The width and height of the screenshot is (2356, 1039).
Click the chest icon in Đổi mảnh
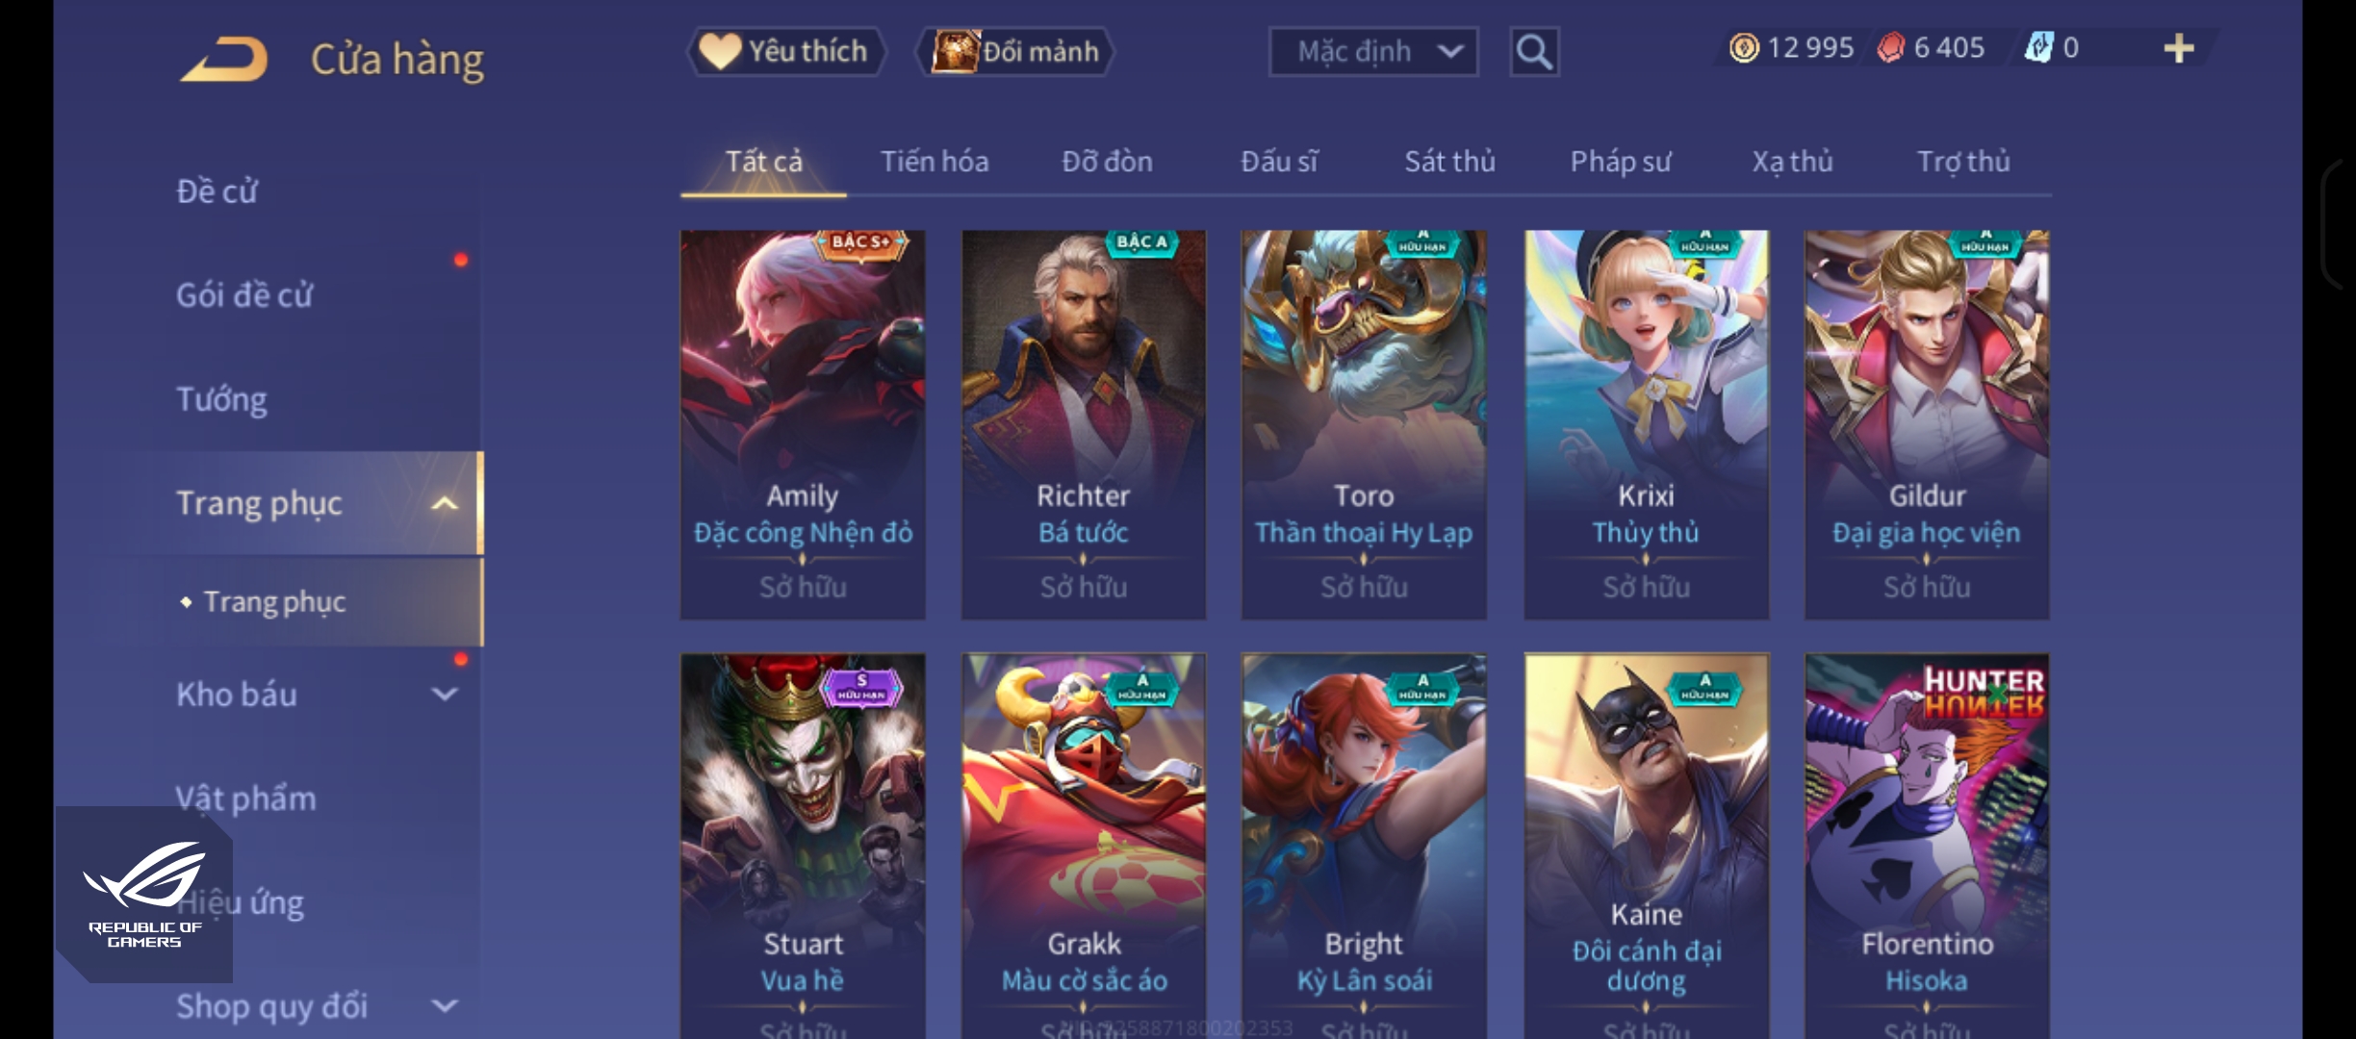click(x=956, y=51)
